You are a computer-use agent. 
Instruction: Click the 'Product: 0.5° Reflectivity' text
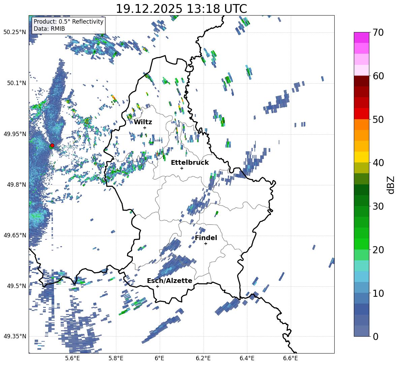point(68,22)
